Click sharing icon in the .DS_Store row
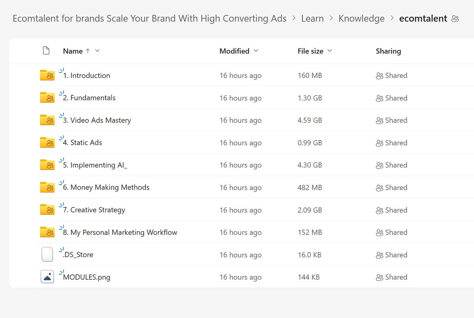Image resolution: width=474 pixels, height=318 pixels. pos(380,255)
